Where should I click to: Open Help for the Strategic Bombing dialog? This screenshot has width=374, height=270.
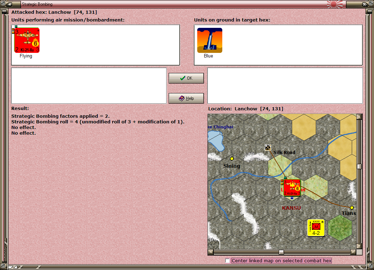[x=186, y=98]
